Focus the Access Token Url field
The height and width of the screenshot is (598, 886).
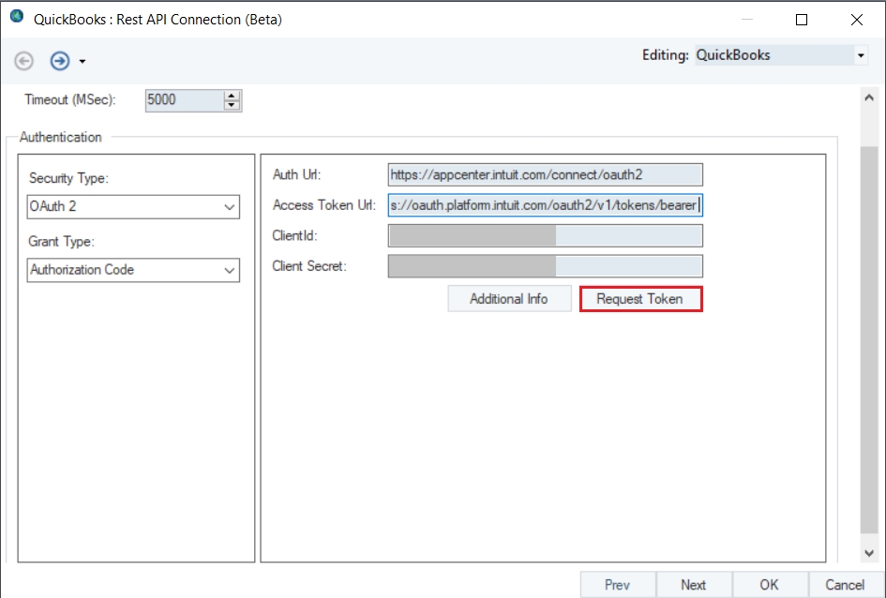point(546,205)
